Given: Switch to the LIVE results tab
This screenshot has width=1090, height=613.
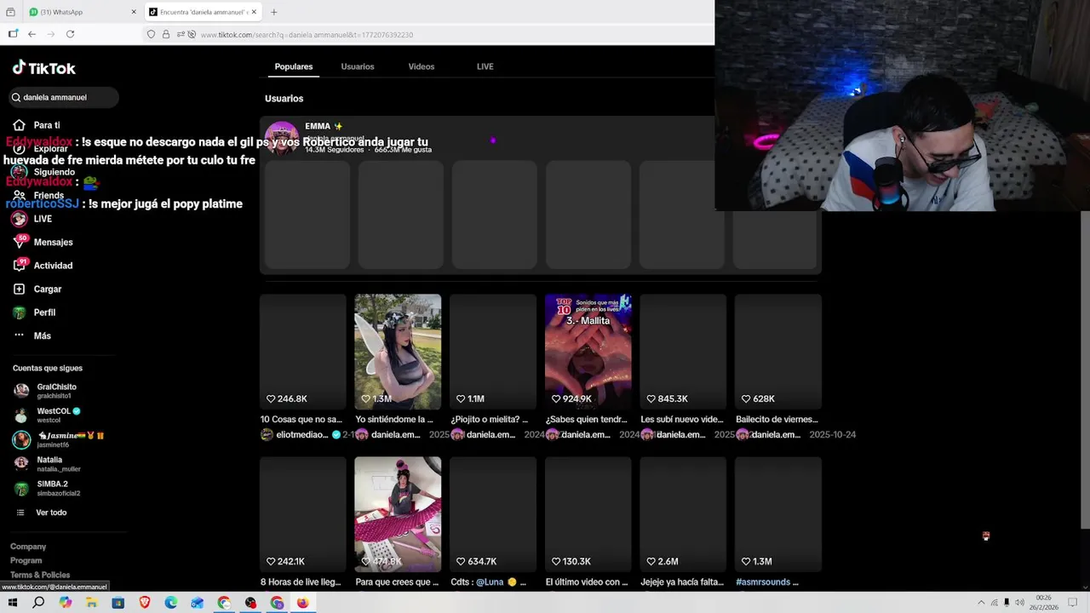Looking at the screenshot, I should coord(485,66).
